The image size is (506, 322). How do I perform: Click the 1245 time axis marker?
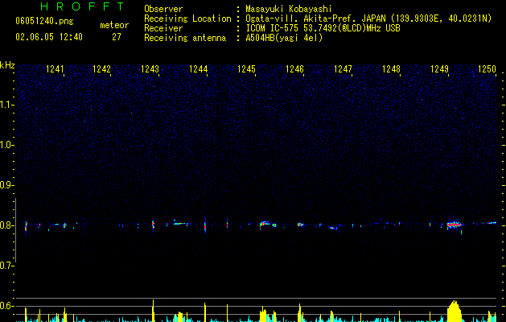[246, 69]
